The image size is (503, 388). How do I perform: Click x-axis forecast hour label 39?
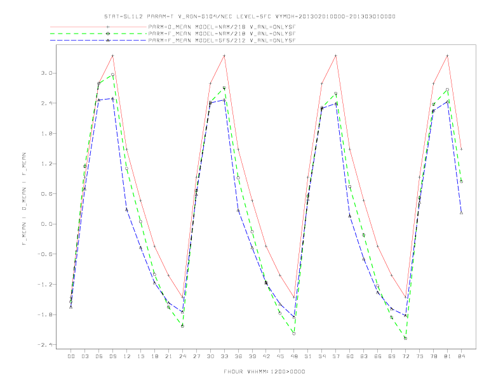252,356
